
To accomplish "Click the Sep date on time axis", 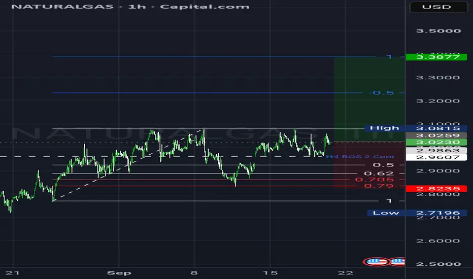I will 119,273.
